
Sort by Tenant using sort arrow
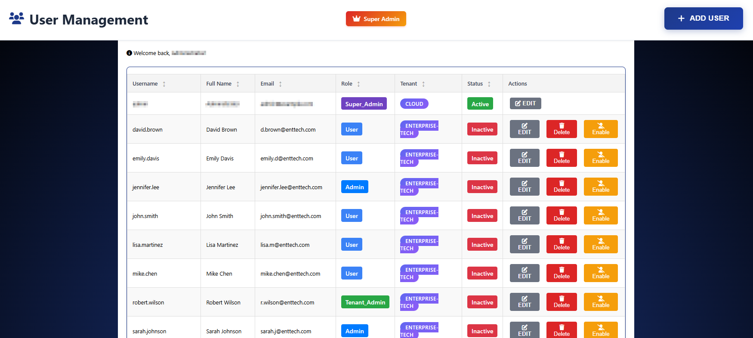pyautogui.click(x=423, y=84)
